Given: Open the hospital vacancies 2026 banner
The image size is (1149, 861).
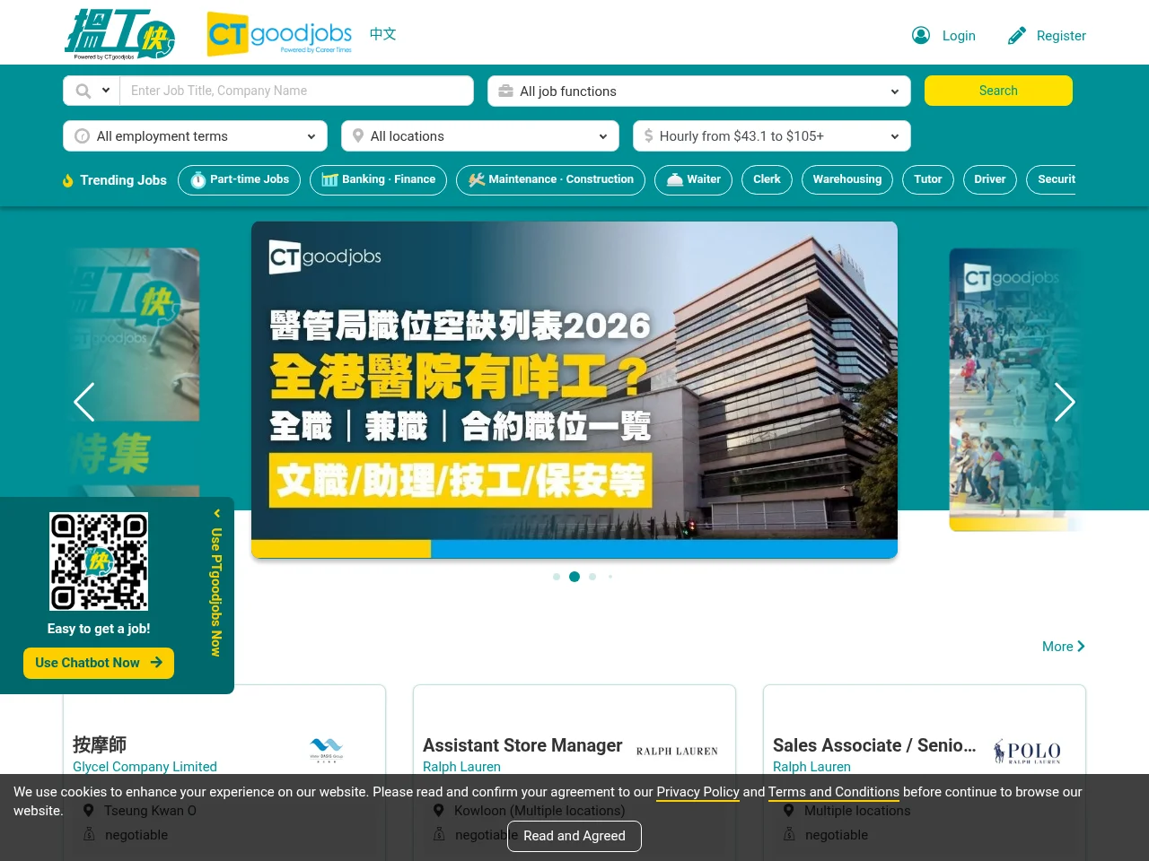Looking at the screenshot, I should pyautogui.click(x=574, y=390).
